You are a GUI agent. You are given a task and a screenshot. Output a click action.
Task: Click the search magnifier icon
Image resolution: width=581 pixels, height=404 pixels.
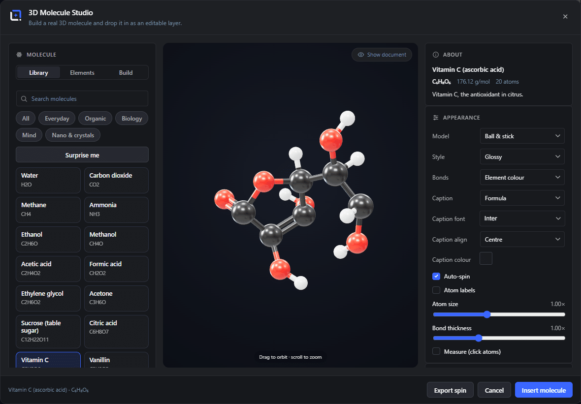(24, 99)
